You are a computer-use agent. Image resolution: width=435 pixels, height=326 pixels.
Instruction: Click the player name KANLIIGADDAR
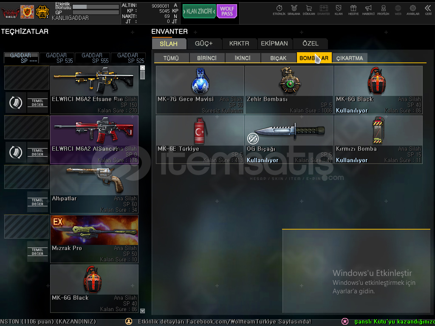(x=70, y=18)
